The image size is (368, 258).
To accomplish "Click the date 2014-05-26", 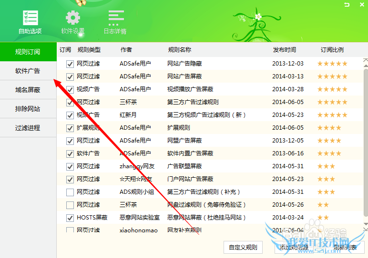I will coord(288,205).
